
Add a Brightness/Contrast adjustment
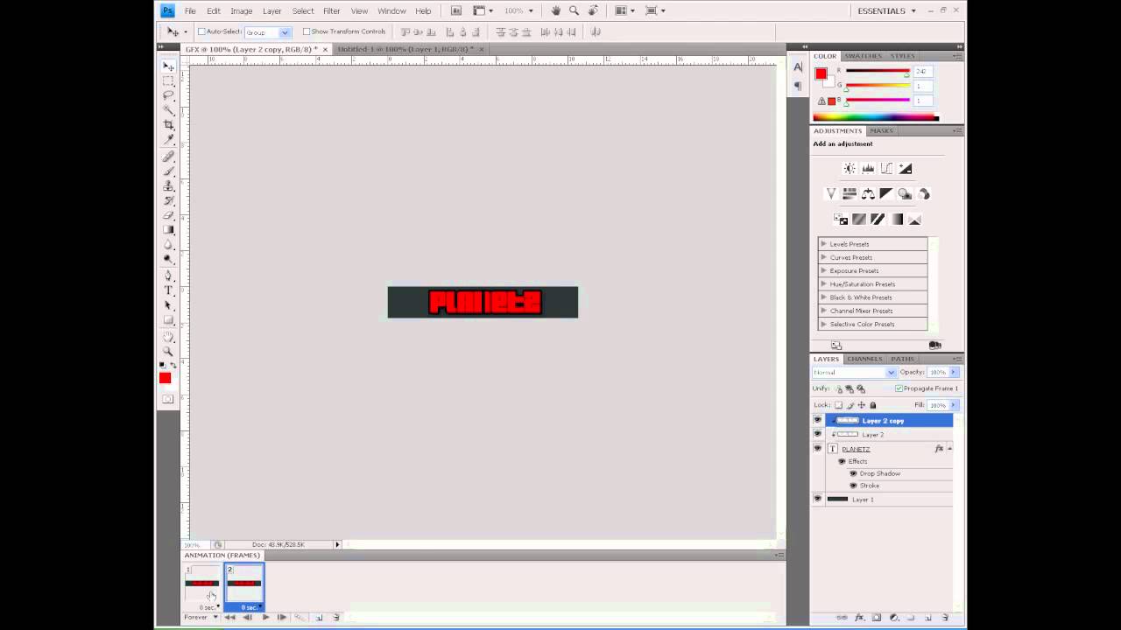pyautogui.click(x=850, y=169)
